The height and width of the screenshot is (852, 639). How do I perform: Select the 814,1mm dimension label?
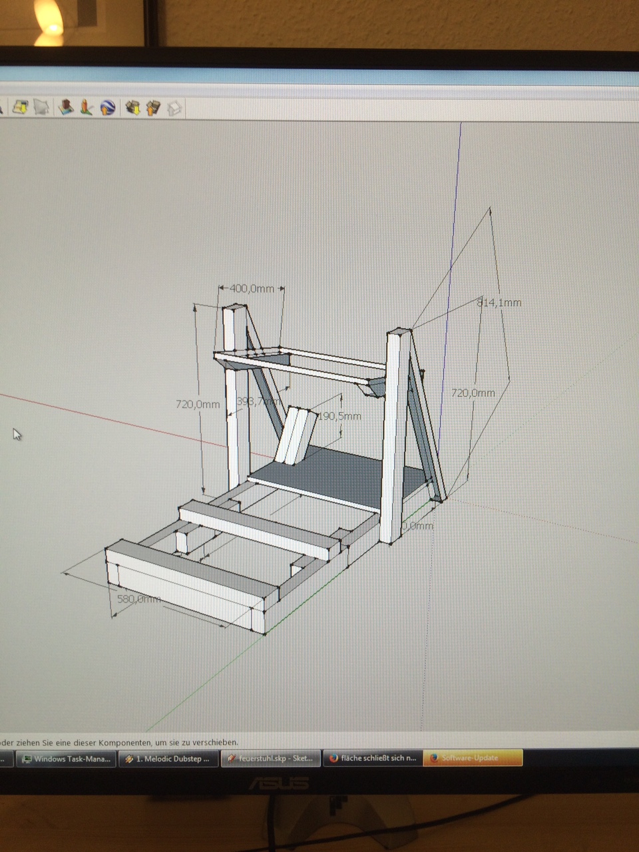[x=499, y=302]
